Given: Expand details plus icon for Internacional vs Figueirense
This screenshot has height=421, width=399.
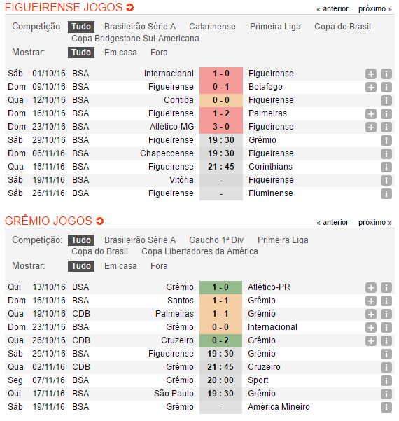Looking at the screenshot, I should 370,74.
